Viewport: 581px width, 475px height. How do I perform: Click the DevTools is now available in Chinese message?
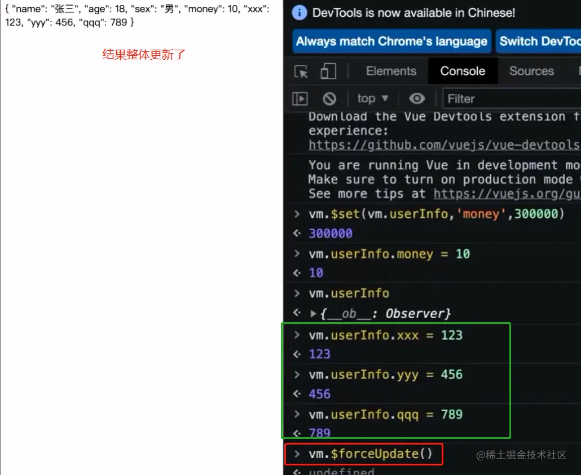click(413, 13)
